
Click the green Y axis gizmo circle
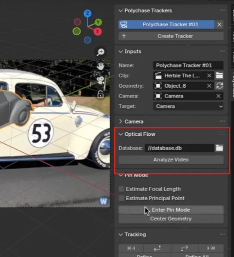click(98, 22)
